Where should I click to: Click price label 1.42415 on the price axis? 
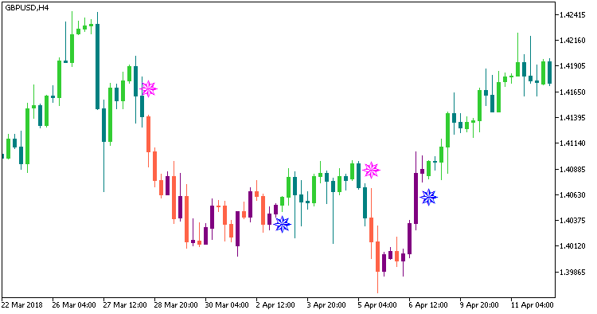pyautogui.click(x=572, y=15)
